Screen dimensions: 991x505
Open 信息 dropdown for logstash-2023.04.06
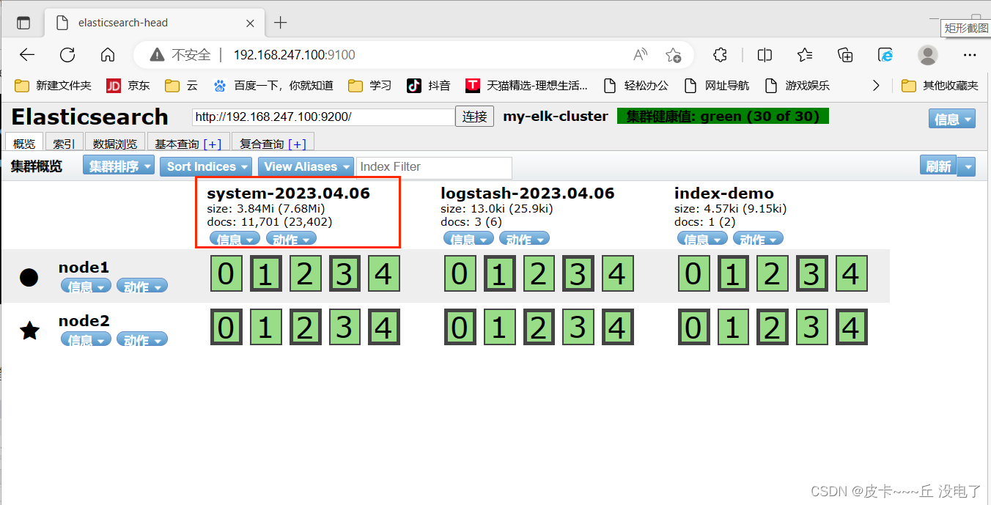[x=468, y=239]
